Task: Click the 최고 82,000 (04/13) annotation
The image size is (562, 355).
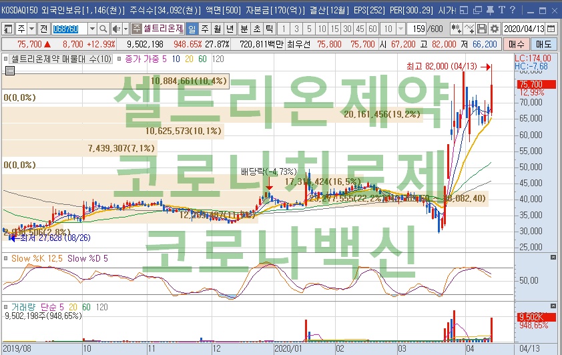Action: (x=442, y=66)
